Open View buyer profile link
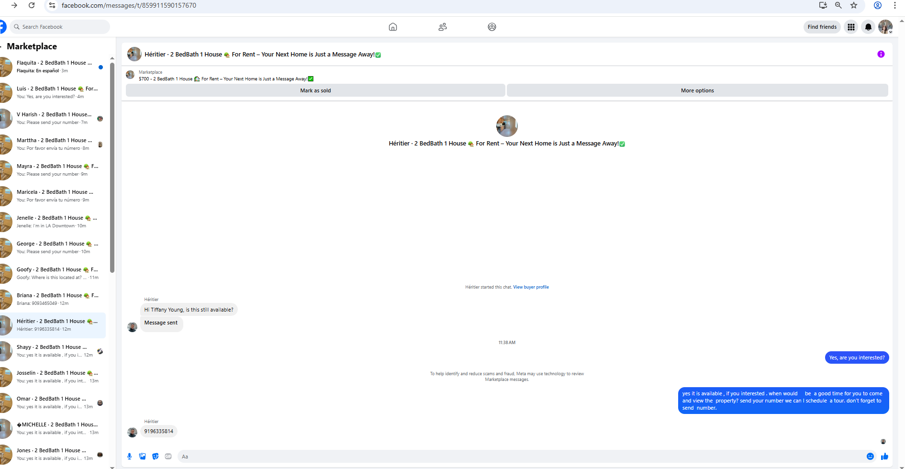The width and height of the screenshot is (905, 469). point(531,287)
